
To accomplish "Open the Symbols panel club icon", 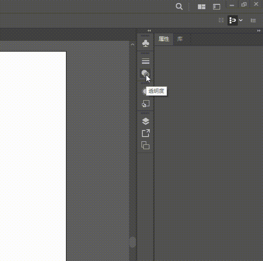I will coord(145,43).
